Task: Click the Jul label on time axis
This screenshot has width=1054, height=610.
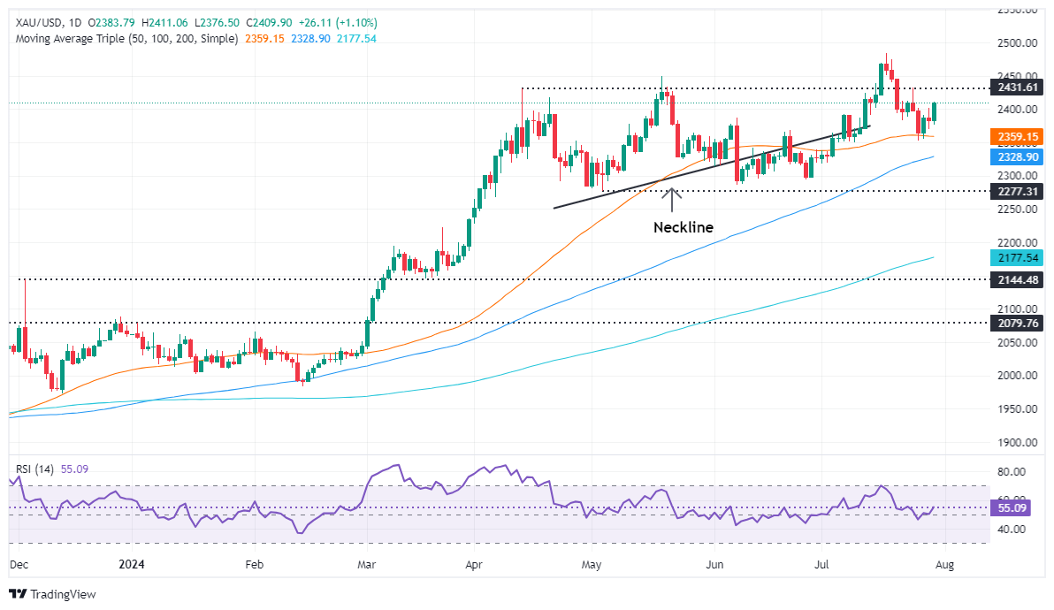Action: (821, 564)
